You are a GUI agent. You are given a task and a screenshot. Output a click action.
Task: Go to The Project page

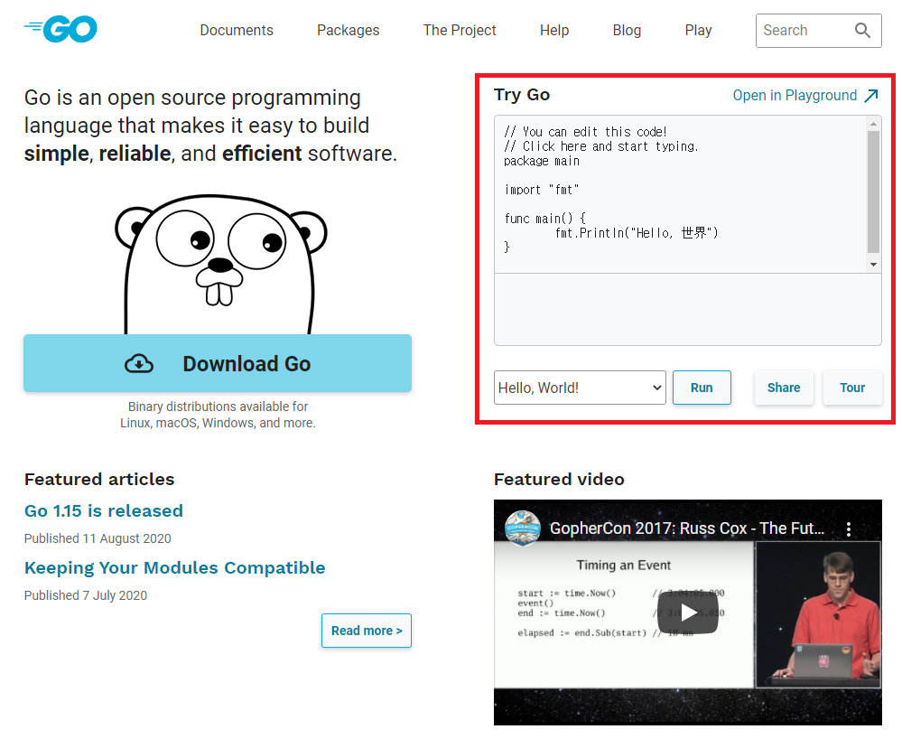pos(459,31)
